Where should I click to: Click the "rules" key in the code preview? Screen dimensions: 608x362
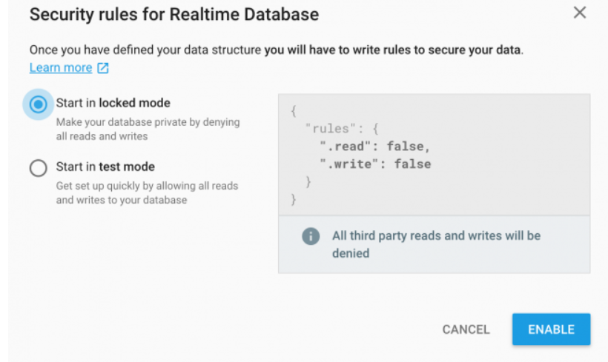click(331, 129)
